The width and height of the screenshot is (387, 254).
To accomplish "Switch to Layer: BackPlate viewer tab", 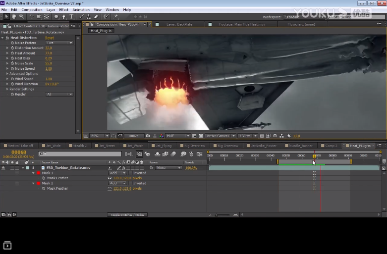I will pos(179,24).
